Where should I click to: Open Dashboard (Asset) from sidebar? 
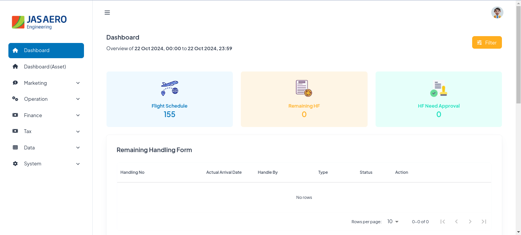[46, 67]
